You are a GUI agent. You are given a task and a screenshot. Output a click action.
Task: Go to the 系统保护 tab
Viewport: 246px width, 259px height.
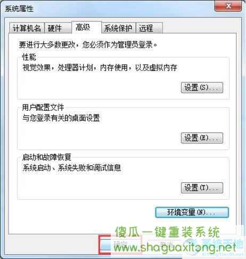pyautogui.click(x=119, y=28)
